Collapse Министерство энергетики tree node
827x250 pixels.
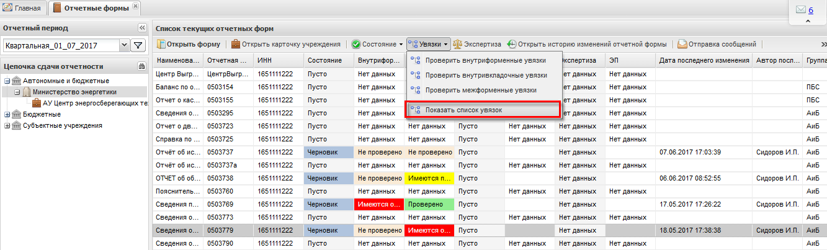pos(17,92)
